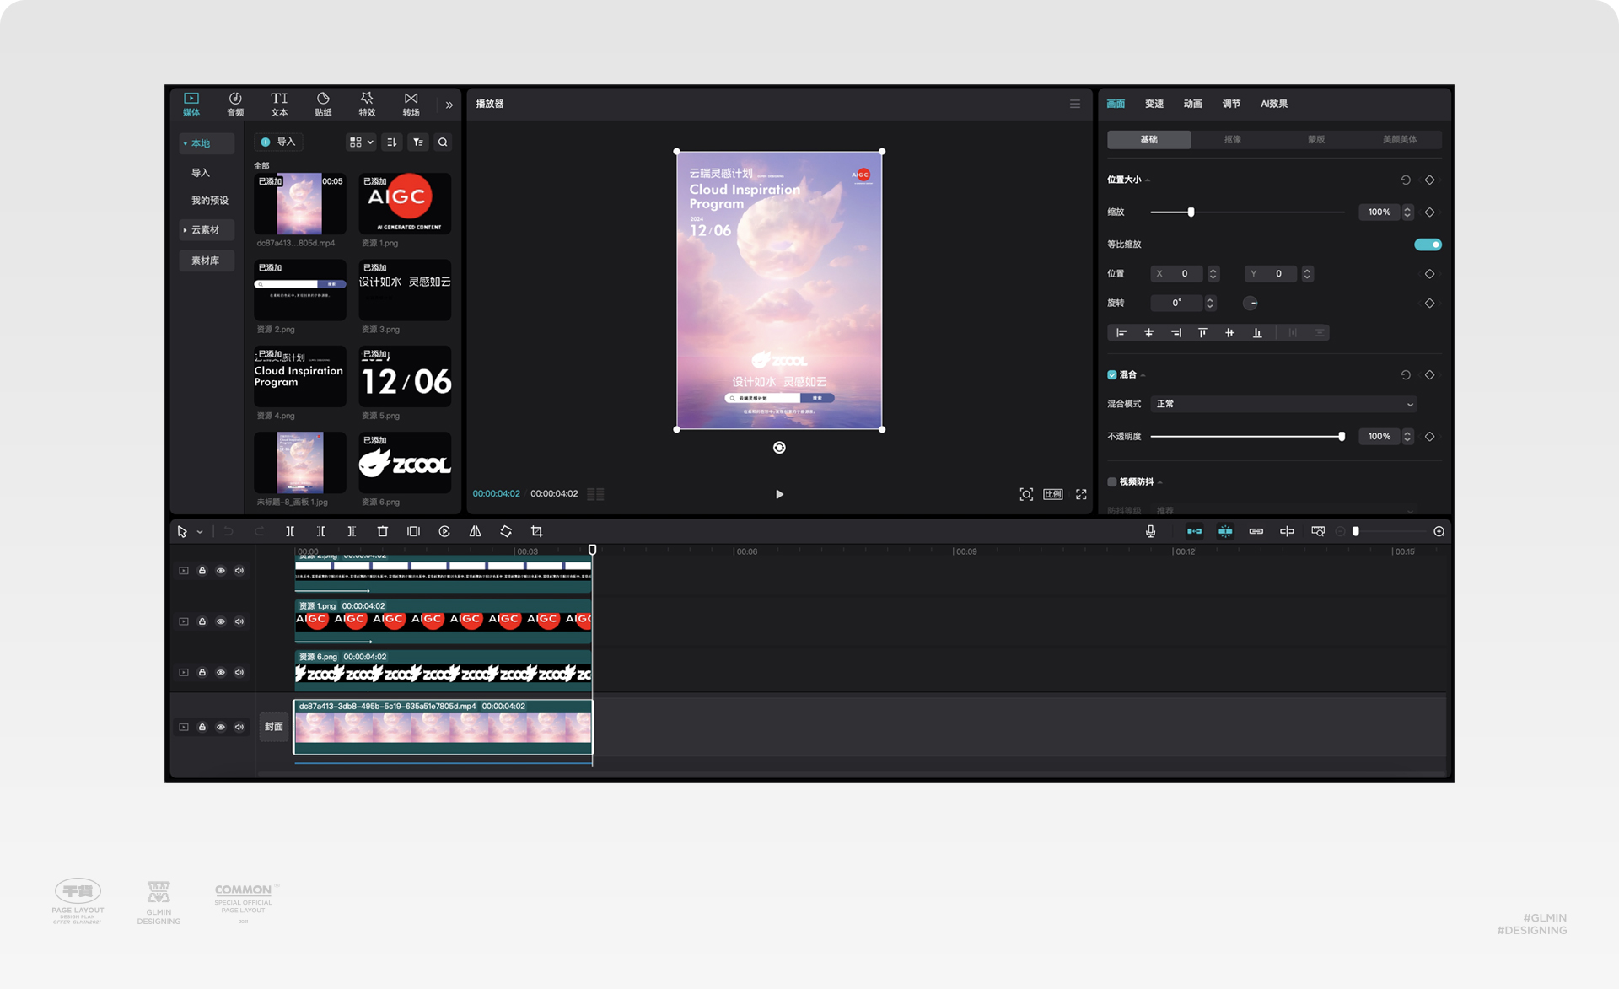The width and height of the screenshot is (1619, 989).
Task: Click the microphone record icon
Action: pyautogui.click(x=1150, y=531)
